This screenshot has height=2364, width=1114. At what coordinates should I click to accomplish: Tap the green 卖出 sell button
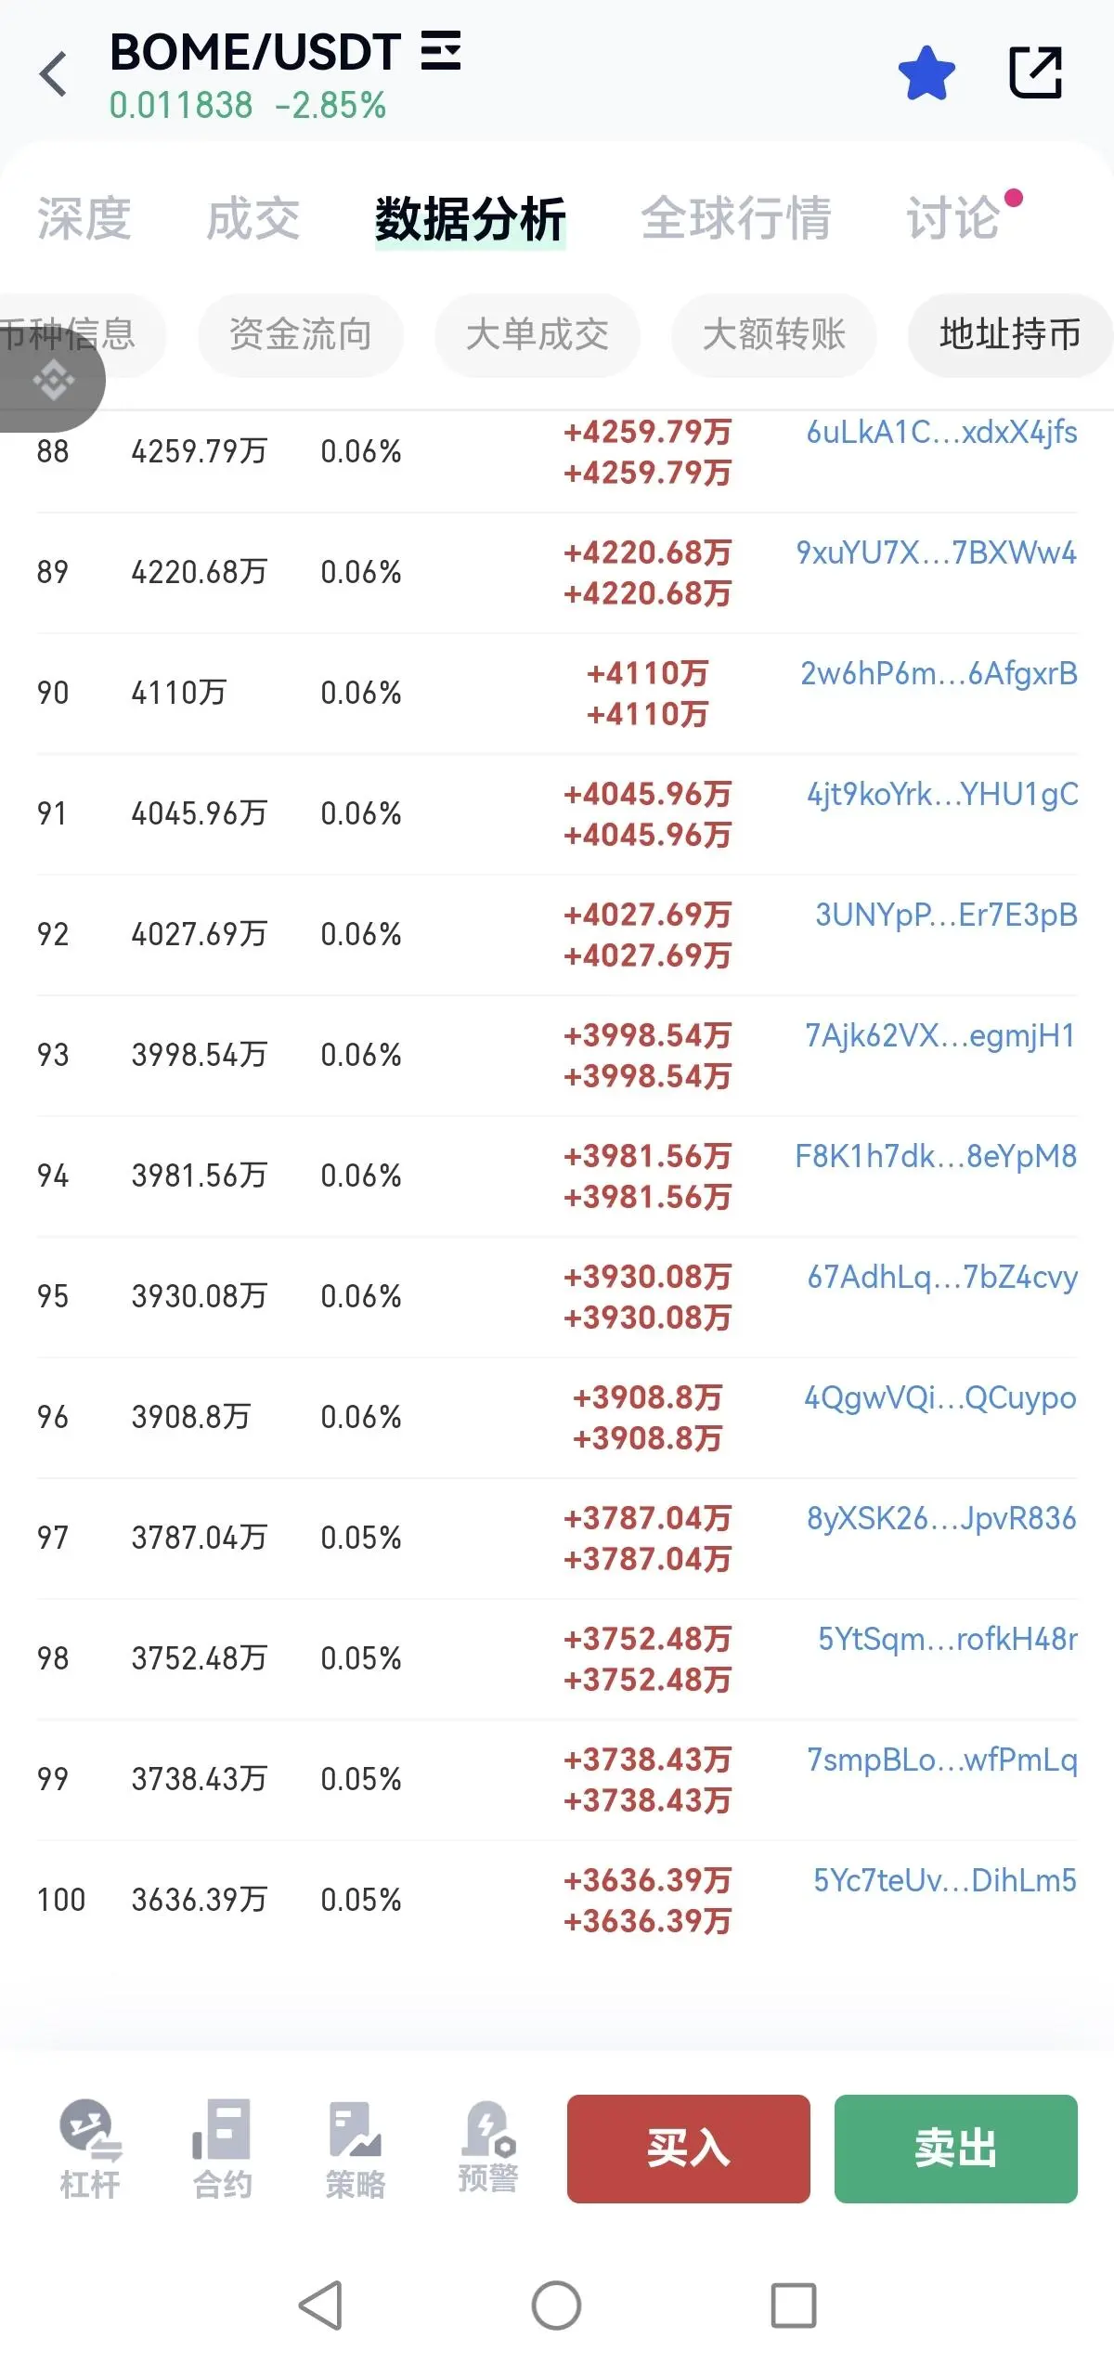(955, 2149)
